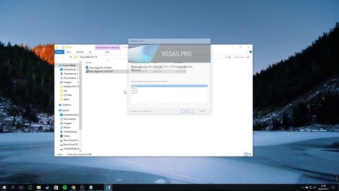
Task: Click the Windows Start button
Action: 4,187
